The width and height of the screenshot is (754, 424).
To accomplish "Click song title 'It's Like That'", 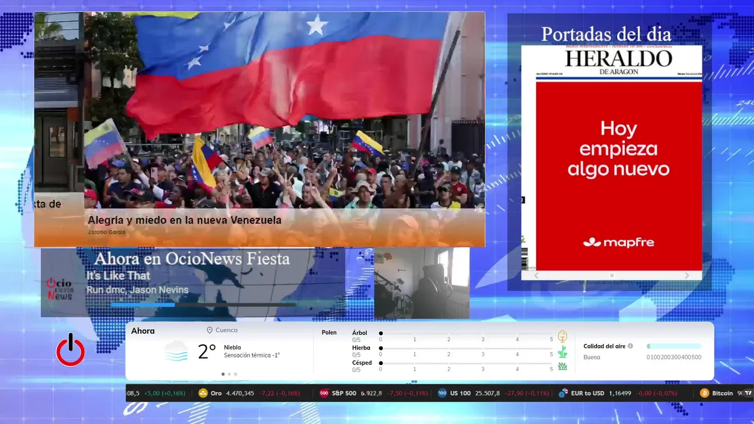I will point(118,276).
